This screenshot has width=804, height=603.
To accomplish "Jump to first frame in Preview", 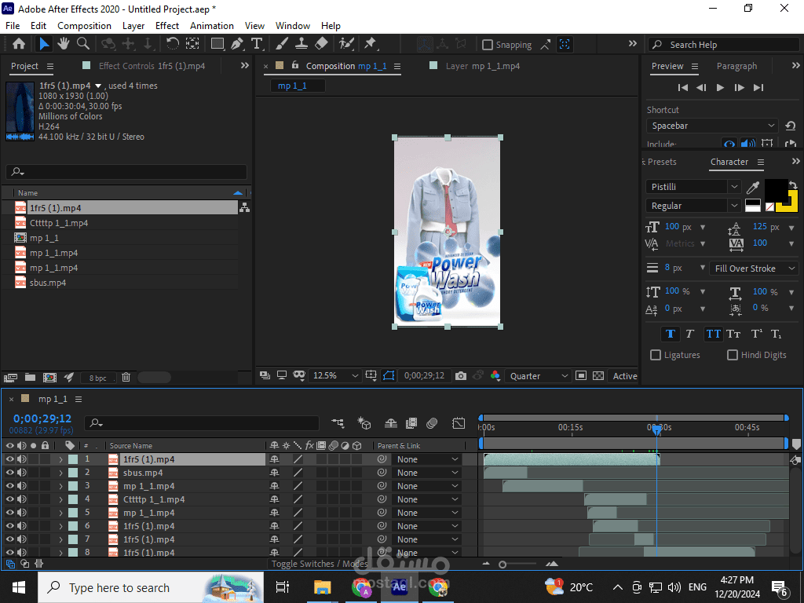I will click(682, 88).
